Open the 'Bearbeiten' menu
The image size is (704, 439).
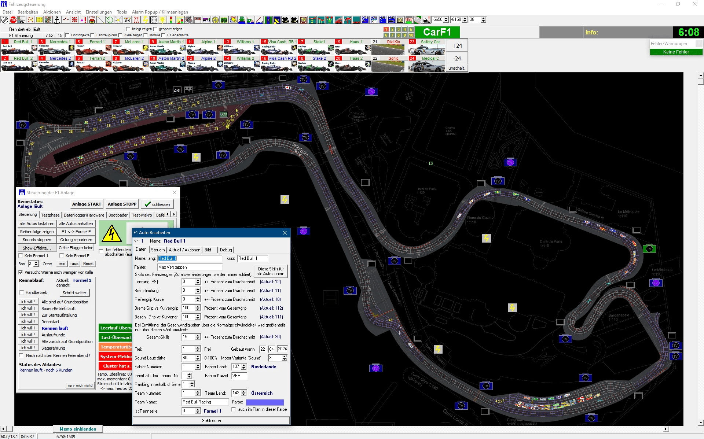coord(28,12)
